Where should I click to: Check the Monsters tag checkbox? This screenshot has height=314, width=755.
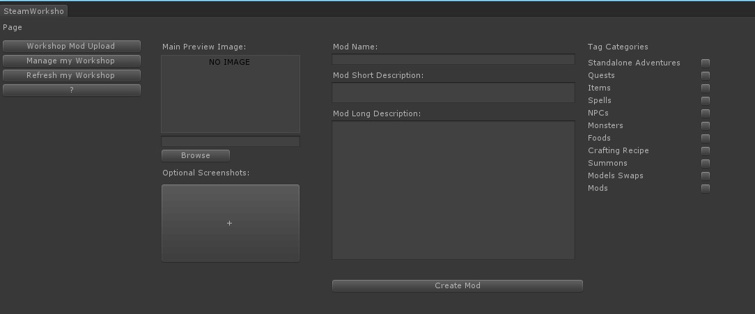coord(706,125)
